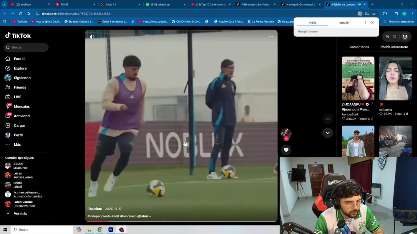Click the phone app icon in top pill
Image resolution: width=417 pixels, height=234 pixels.
[x=394, y=37]
